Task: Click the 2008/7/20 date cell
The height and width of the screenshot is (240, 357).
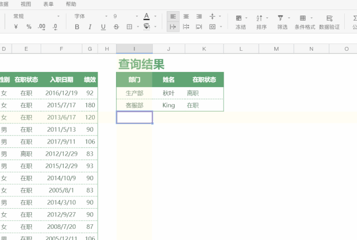Action: tap(61, 227)
